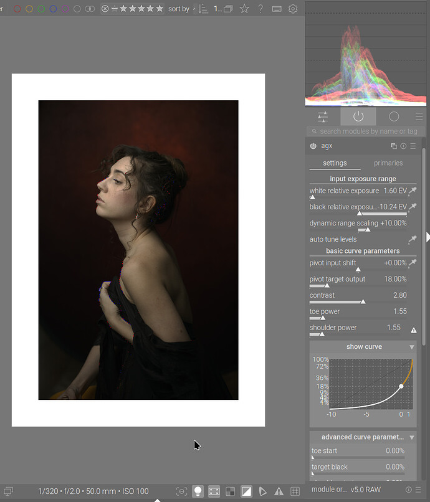The height and width of the screenshot is (502, 430).
Task: Open agx presets menu
Action: tap(413, 146)
